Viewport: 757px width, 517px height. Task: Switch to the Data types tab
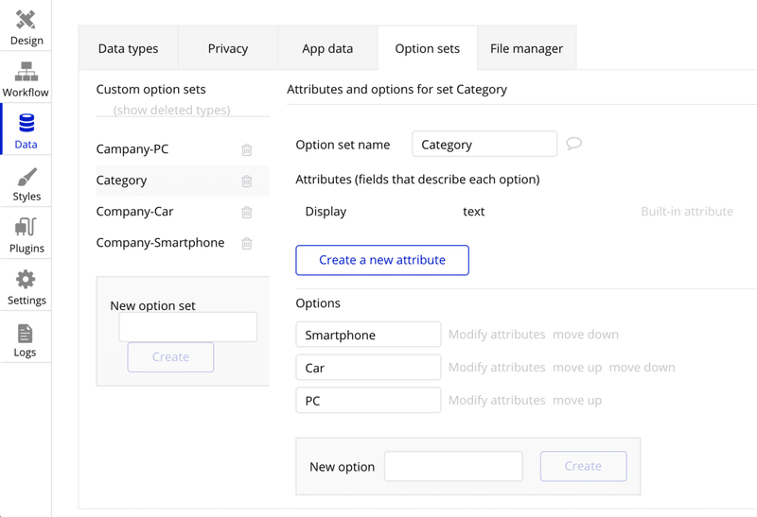coord(128,48)
